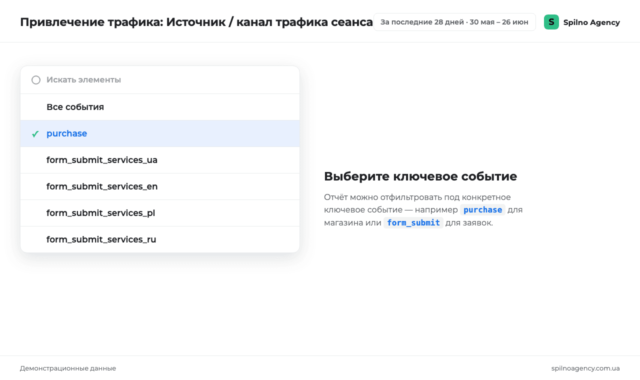Click the "Демонстрационные данные" footer text
This screenshot has width=640, height=380.
68,368
